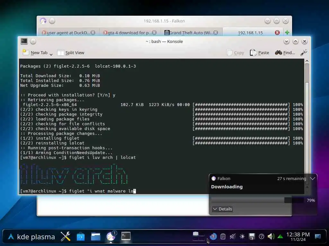The image size is (329, 246).
Task: Close the Grand Theft Auto tab
Action: 216,33
